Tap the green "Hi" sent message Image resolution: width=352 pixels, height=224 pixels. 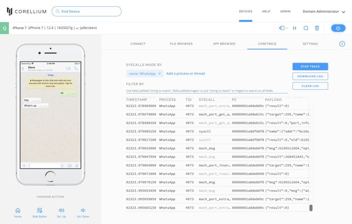coord(69,93)
